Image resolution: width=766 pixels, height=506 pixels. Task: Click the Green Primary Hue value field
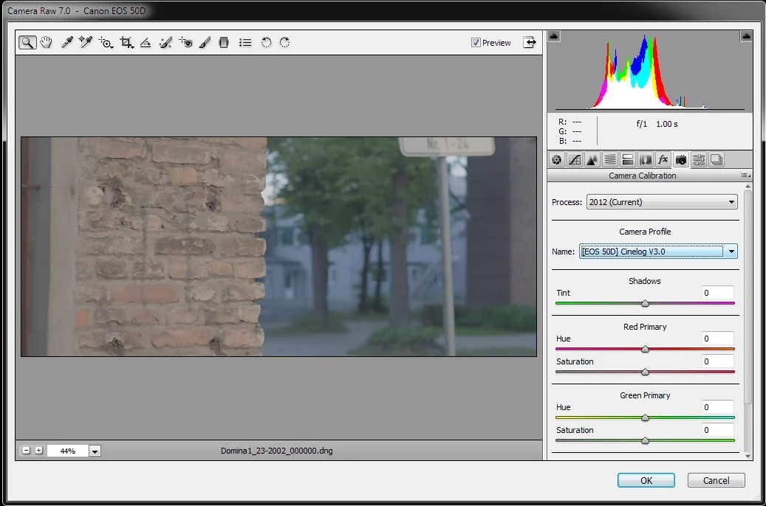click(718, 407)
